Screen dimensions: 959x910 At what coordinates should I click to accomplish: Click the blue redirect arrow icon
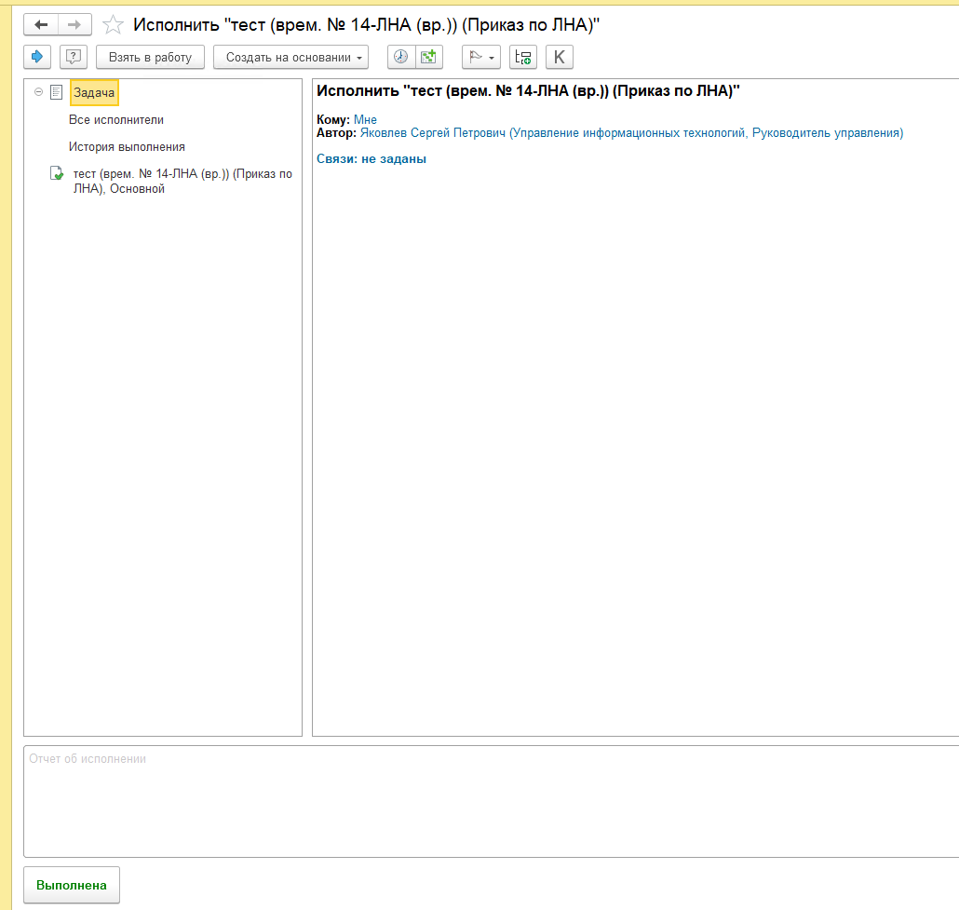37,57
